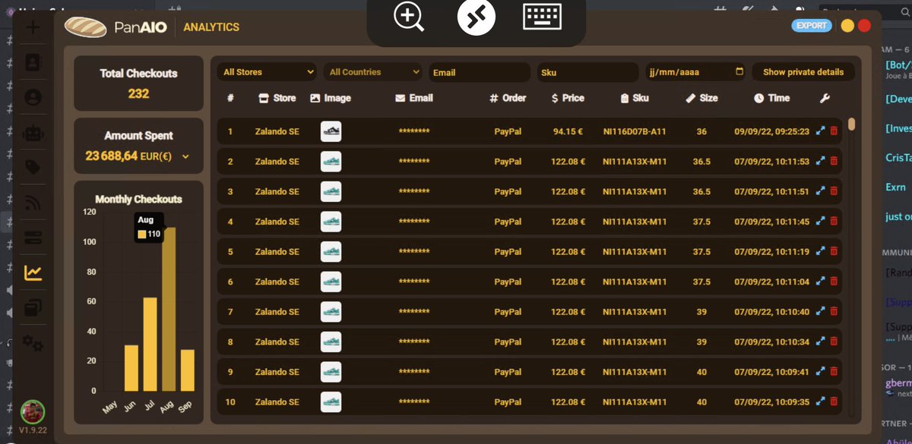912x444 pixels.
Task: Click the calendar icon in date field
Action: click(740, 72)
